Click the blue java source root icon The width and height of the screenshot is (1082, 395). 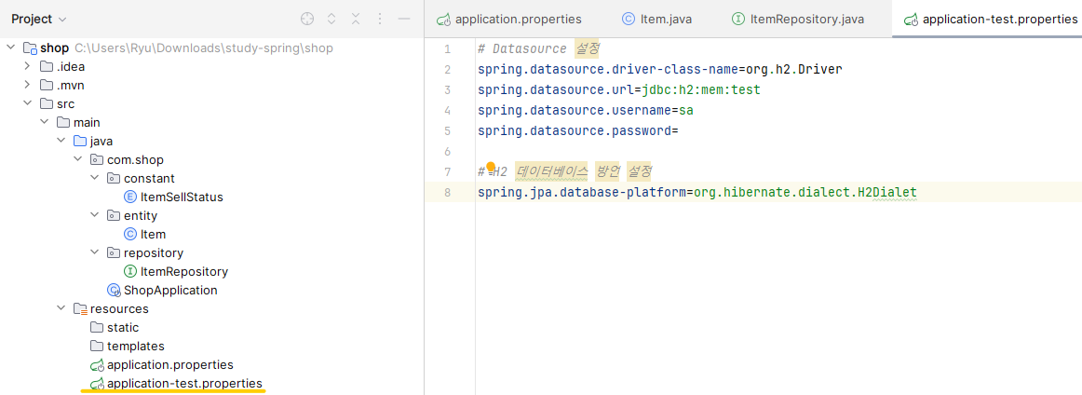(79, 142)
